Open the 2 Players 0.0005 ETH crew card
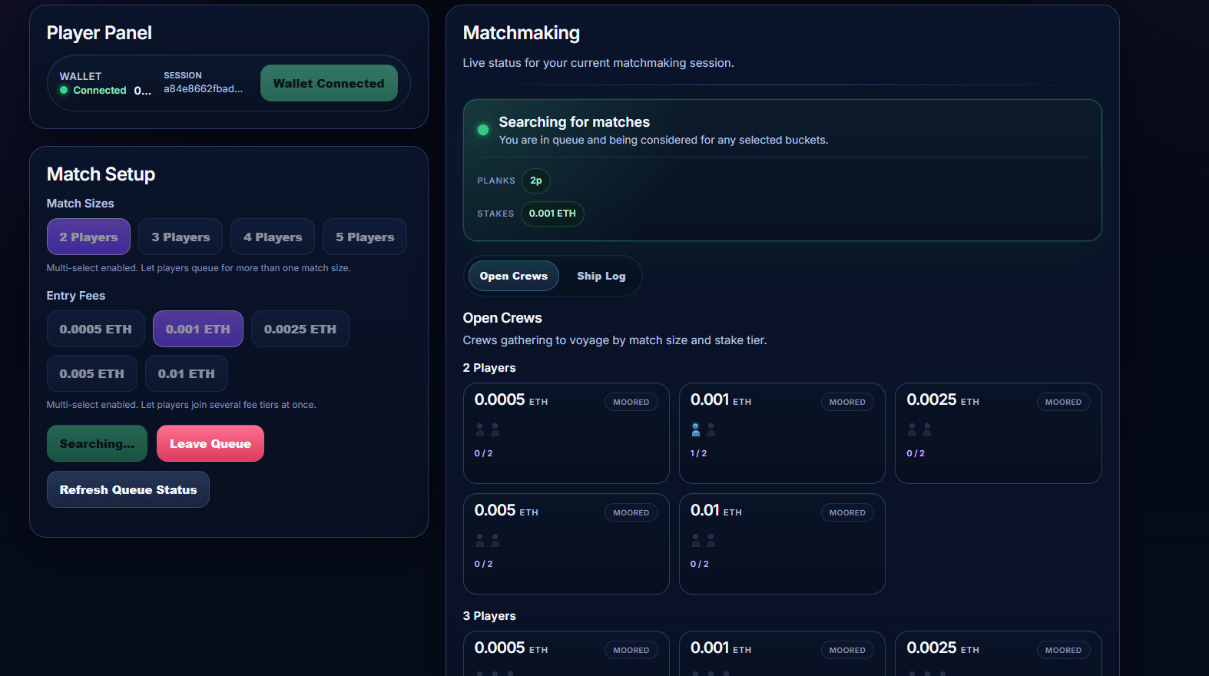This screenshot has width=1209, height=676. [566, 433]
